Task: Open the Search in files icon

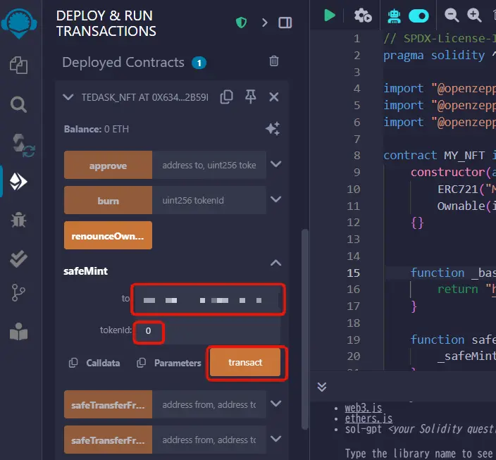Action: (18, 104)
